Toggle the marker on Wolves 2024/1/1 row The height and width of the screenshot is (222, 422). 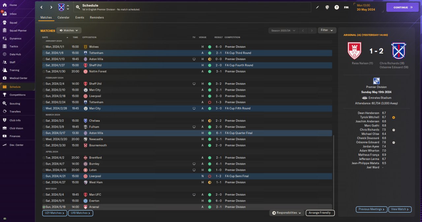44,47
